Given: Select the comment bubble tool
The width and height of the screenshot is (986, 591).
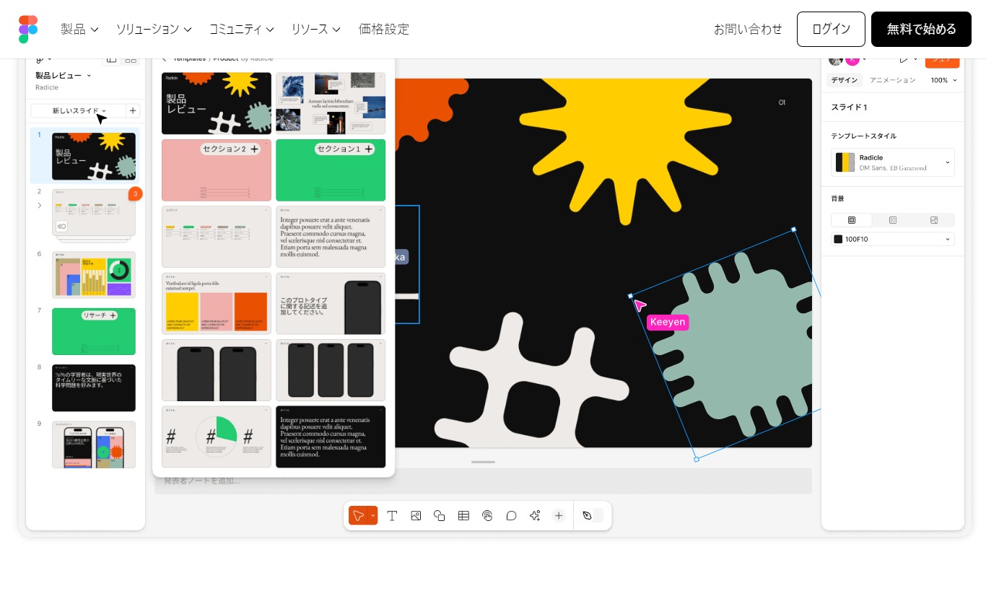Looking at the screenshot, I should [511, 515].
